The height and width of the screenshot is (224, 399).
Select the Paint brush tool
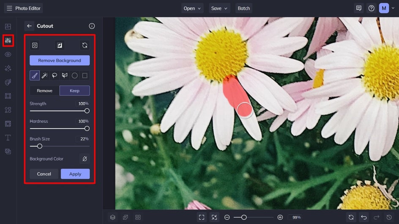click(35, 76)
